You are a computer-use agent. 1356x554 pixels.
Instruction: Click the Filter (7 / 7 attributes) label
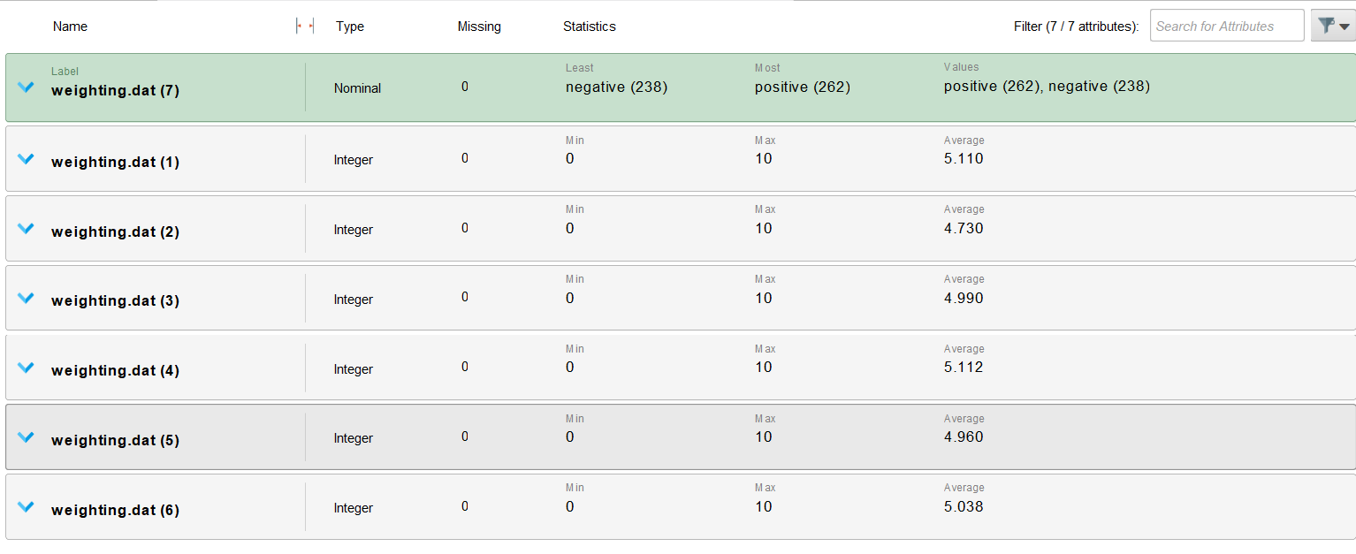pos(1077,27)
